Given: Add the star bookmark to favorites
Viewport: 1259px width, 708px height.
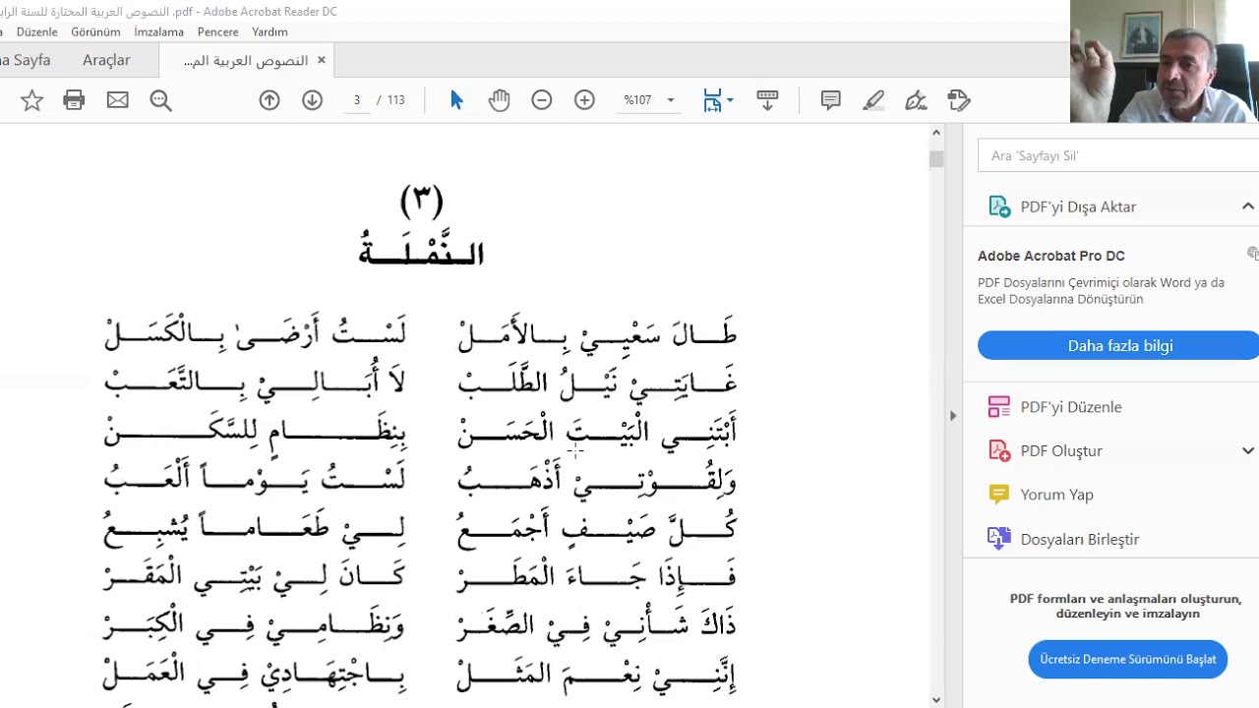Looking at the screenshot, I should coord(31,100).
